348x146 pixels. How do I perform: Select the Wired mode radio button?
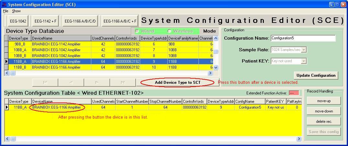tap(137, 31)
